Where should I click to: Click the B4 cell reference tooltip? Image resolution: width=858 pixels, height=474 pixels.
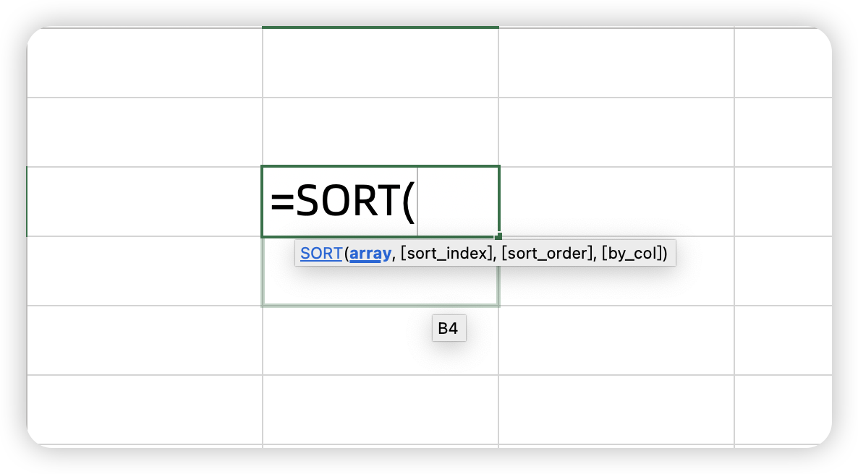tap(449, 329)
